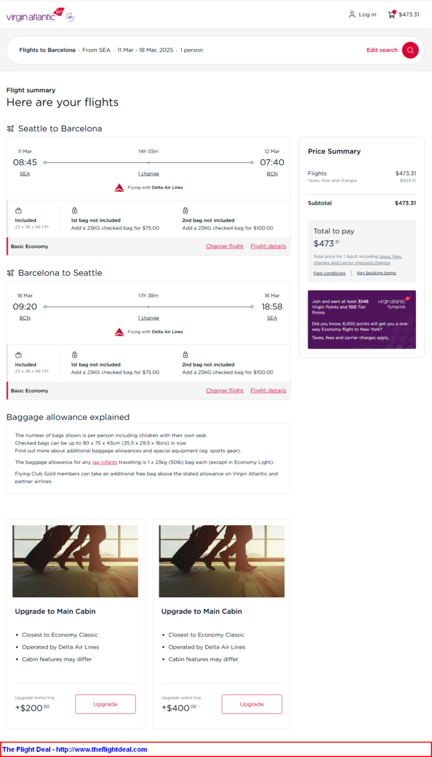Screen dimensions: 432x757
Task: Open Flight details for the return flight
Action: [x=268, y=390]
